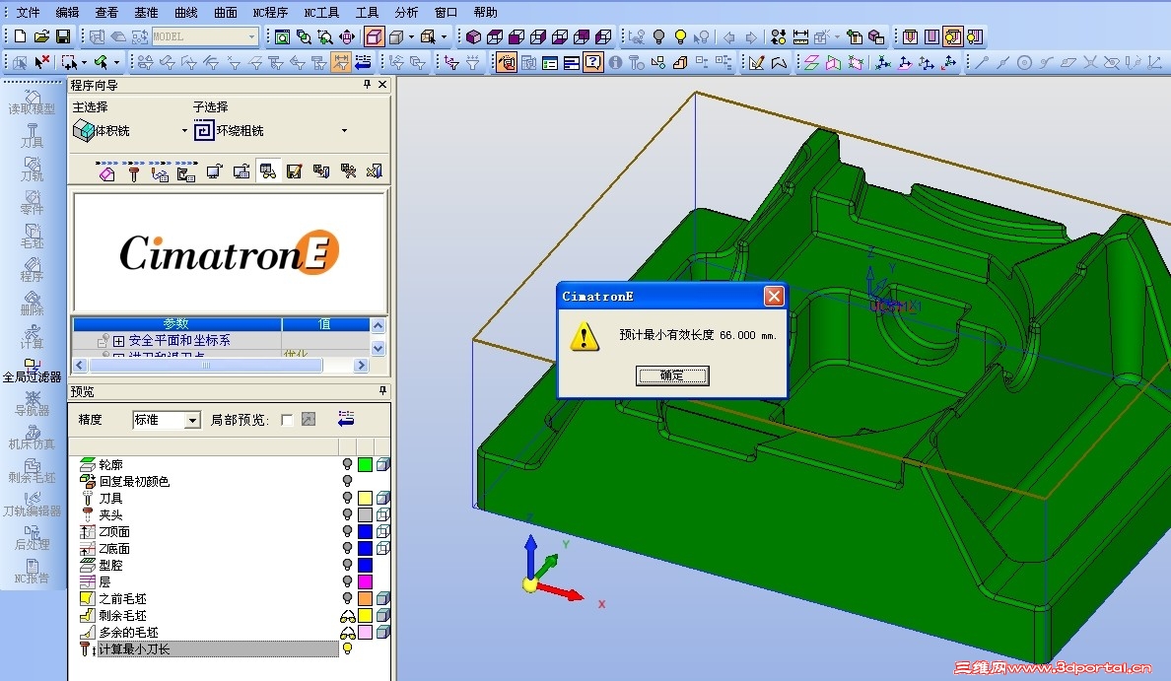Click the orange color swatch for 之前毛坯
This screenshot has width=1171, height=681.
[x=365, y=598]
